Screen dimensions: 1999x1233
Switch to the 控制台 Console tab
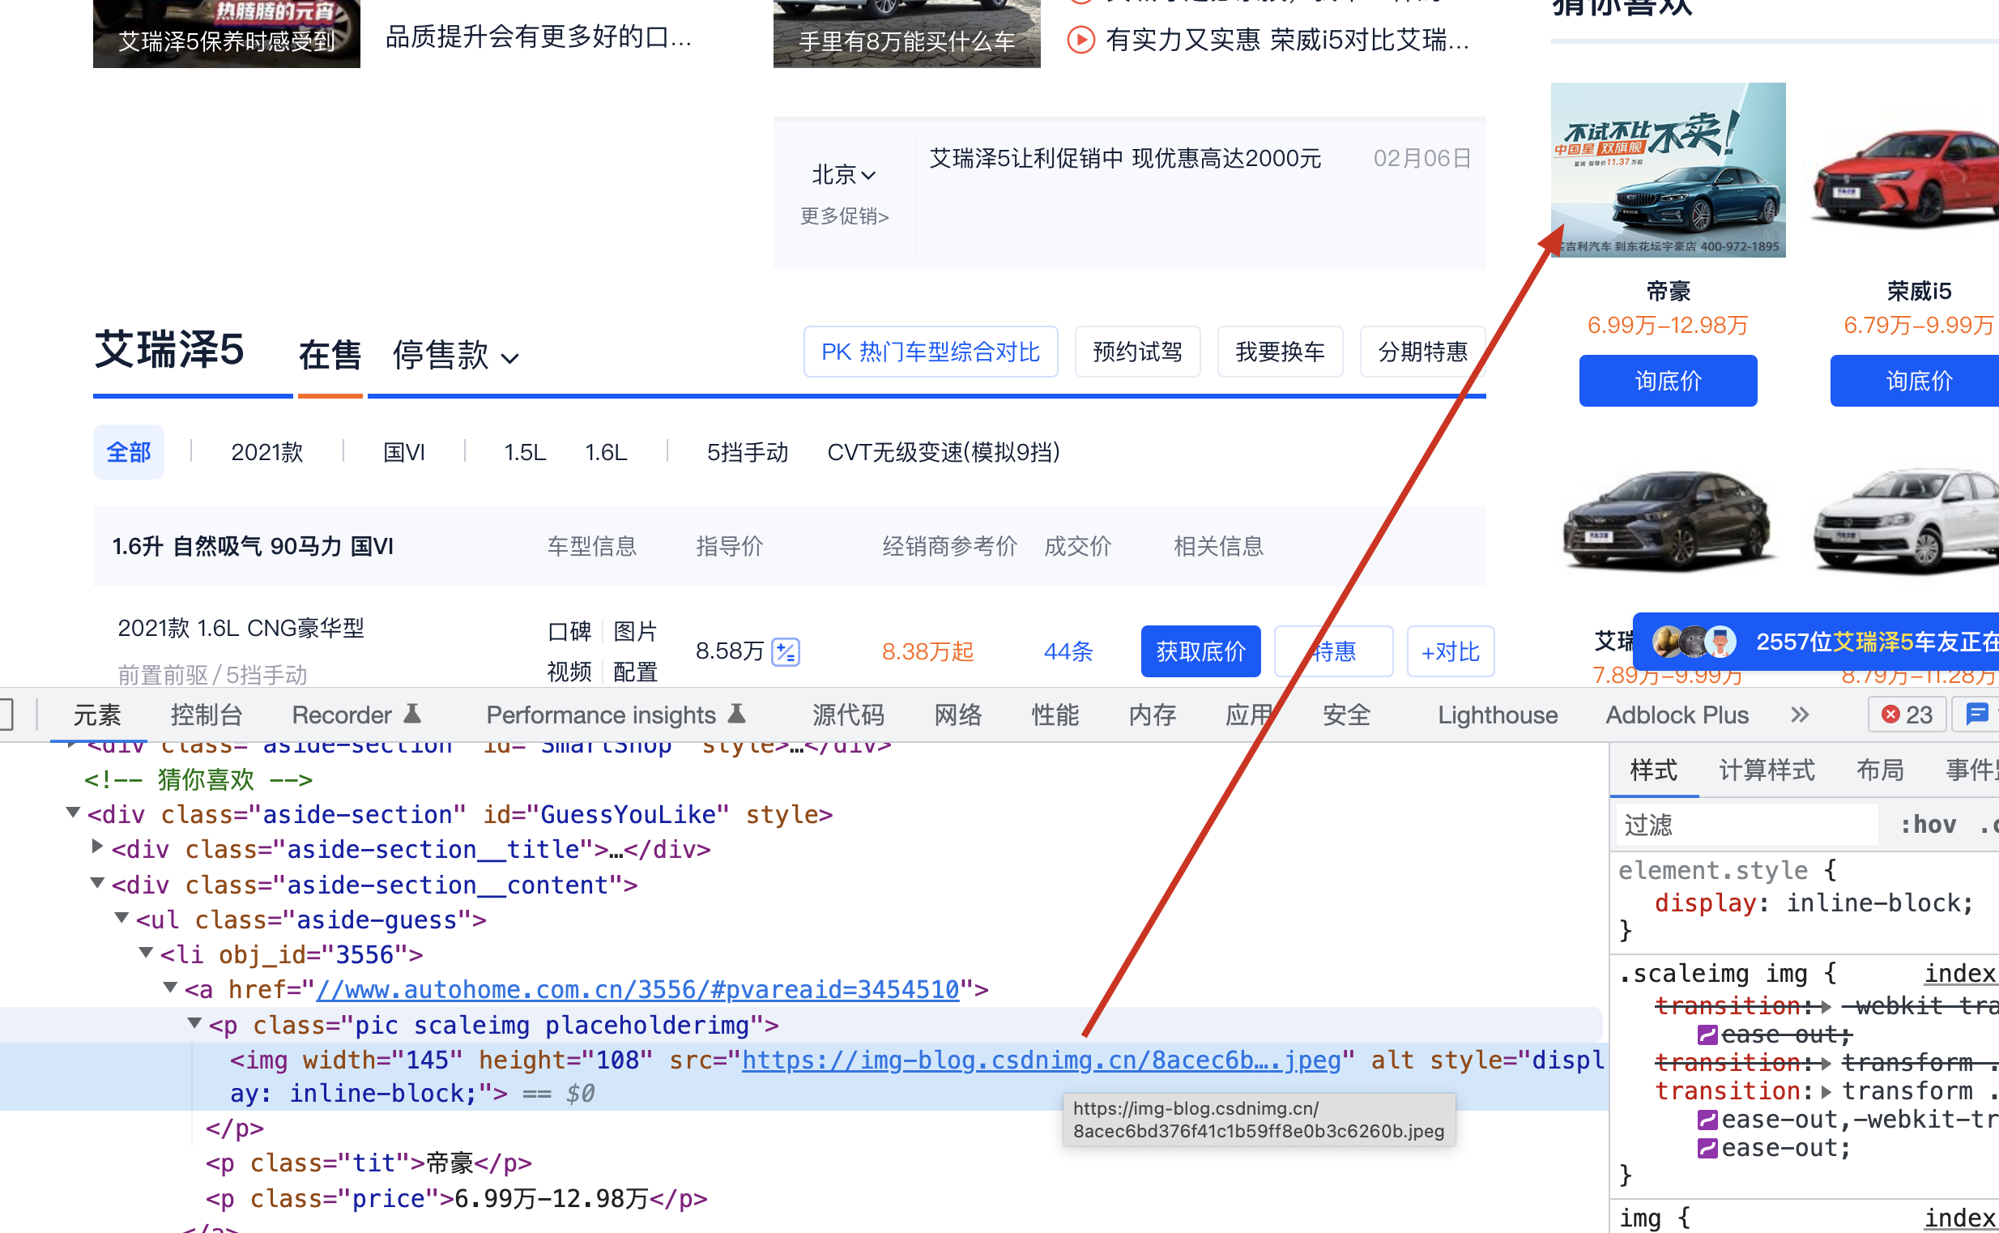coord(207,715)
